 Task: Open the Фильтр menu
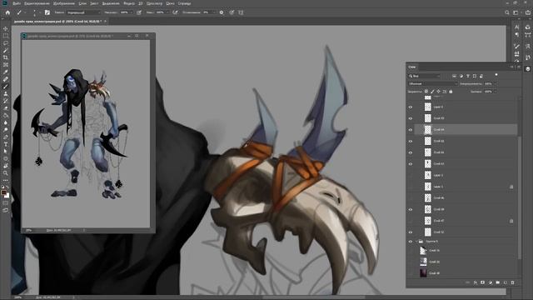129,3
